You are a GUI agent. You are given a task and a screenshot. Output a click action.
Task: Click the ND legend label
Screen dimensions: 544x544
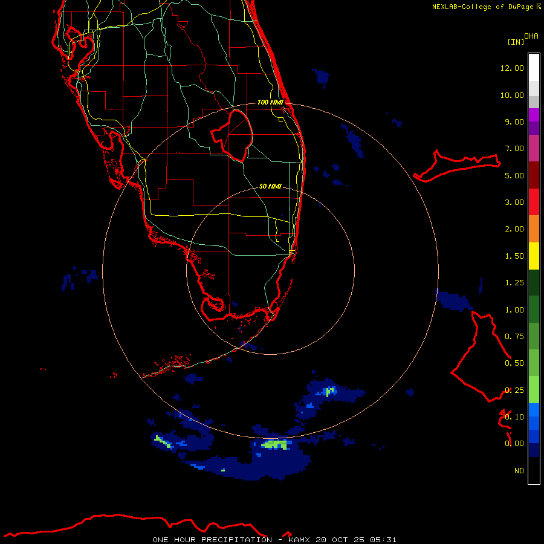(519, 471)
